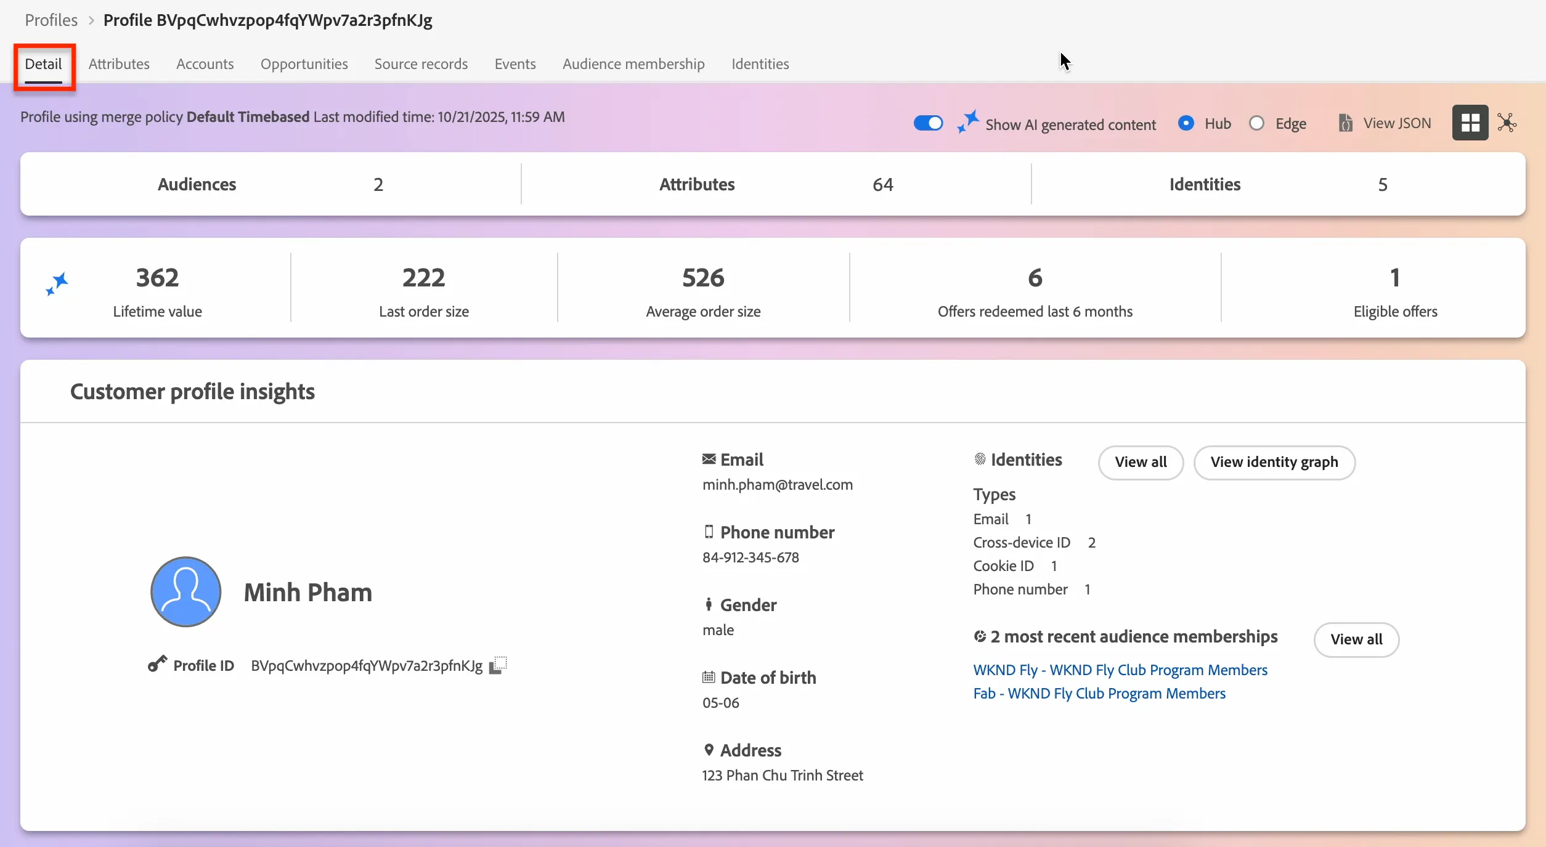Screen dimensions: 1546x847
Task: Open the Attributes tab
Action: 119,64
